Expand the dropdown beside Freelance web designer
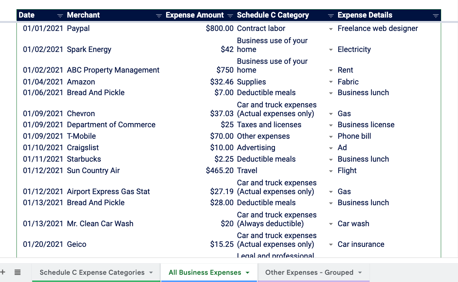 click(330, 28)
